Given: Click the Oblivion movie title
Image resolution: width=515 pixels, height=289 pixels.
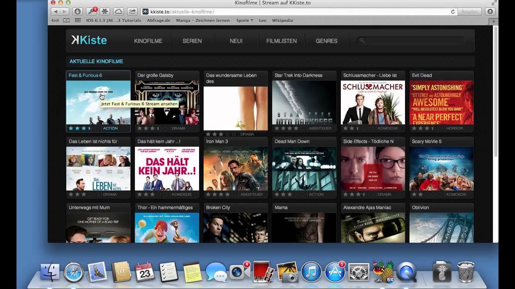Looking at the screenshot, I should pos(420,208).
